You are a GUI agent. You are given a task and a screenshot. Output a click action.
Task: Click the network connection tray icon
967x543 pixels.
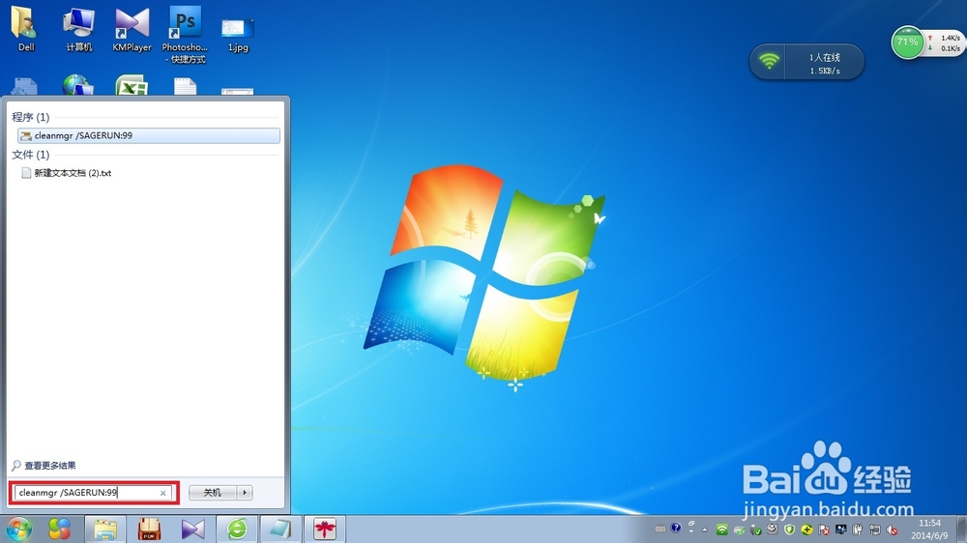point(874,529)
